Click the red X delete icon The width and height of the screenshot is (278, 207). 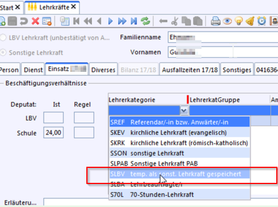click(36, 21)
